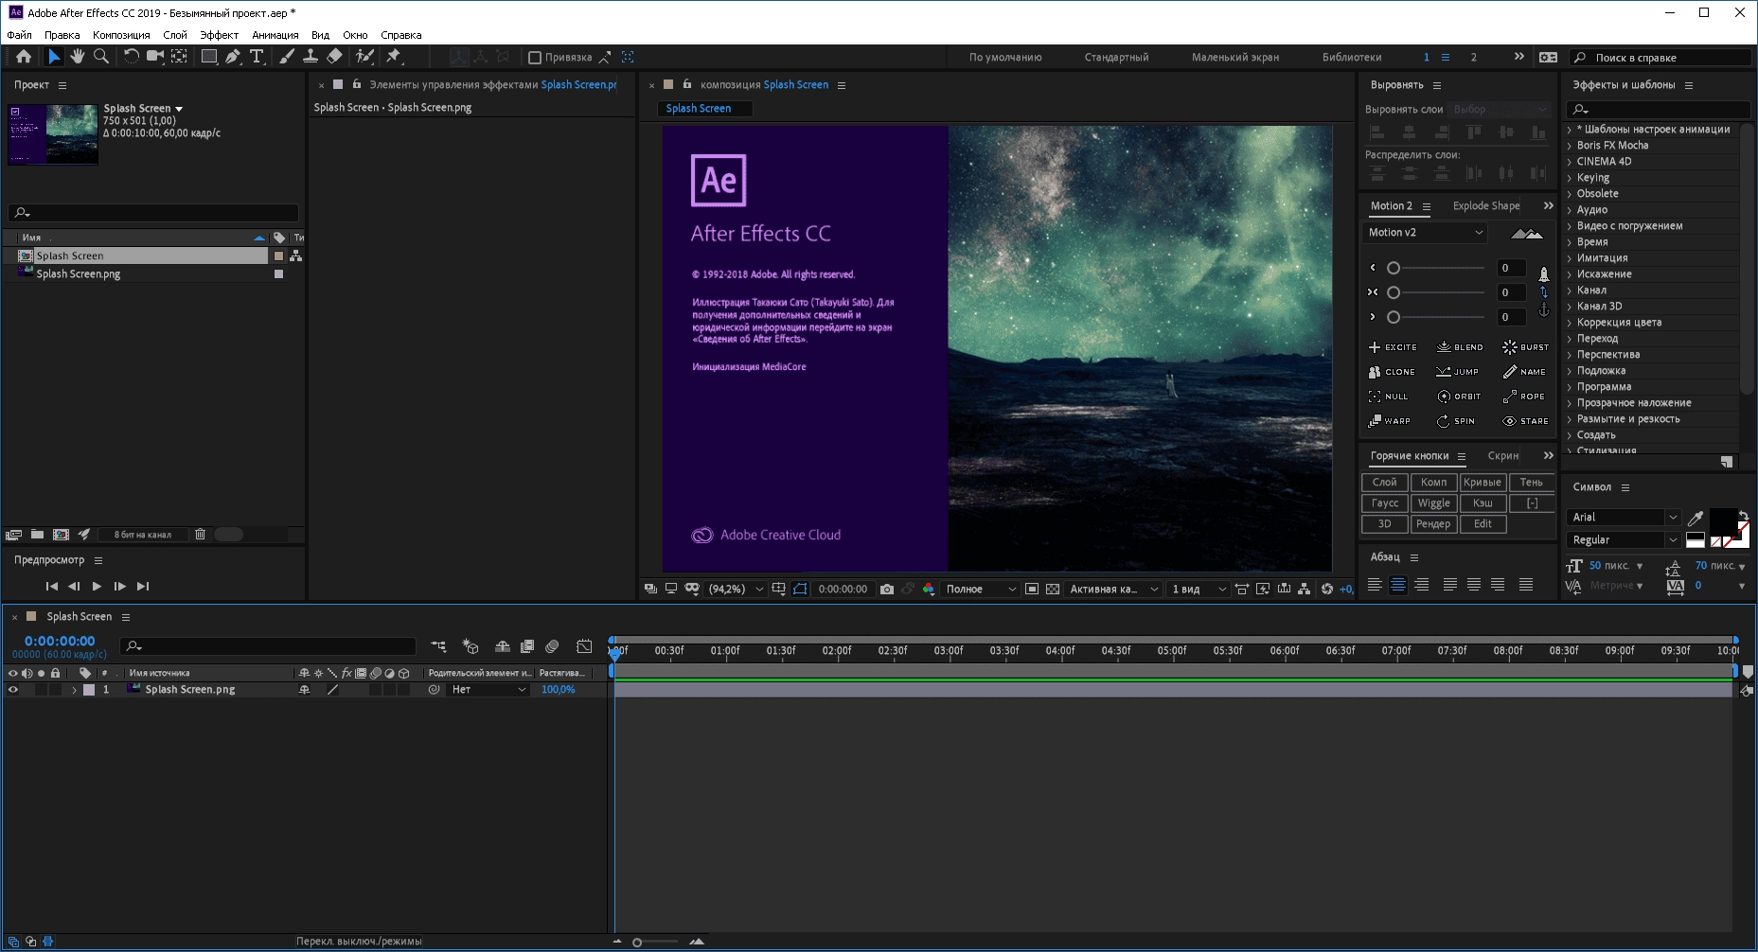Open the Regular font style dropdown
The width and height of the screenshot is (1758, 952).
(1624, 540)
